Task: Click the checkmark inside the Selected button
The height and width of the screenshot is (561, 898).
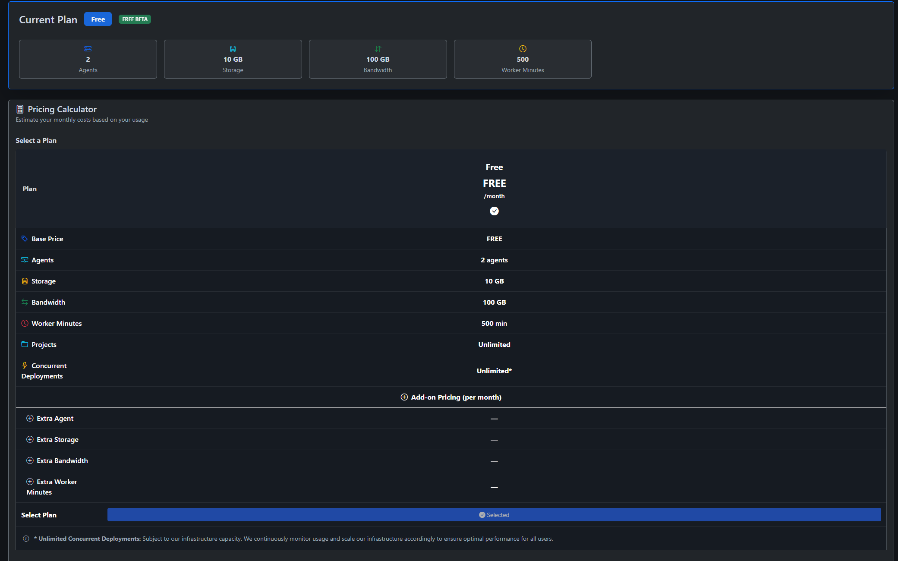Action: pyautogui.click(x=482, y=514)
